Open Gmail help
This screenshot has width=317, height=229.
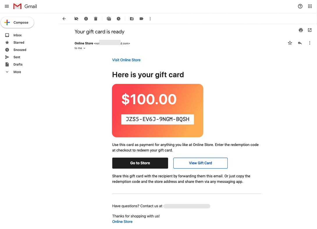300,6
